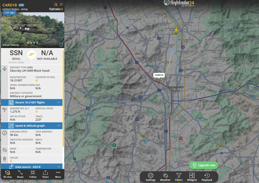The height and width of the screenshot is (183, 259).
Task: Click the plane icon between SSN and N/A
Action: point(32,54)
